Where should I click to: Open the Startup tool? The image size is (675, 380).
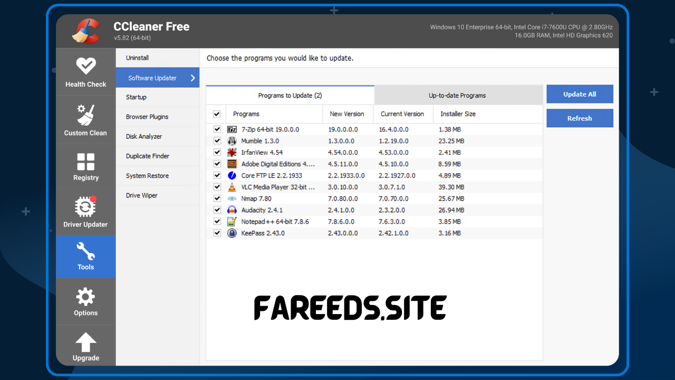(x=158, y=97)
